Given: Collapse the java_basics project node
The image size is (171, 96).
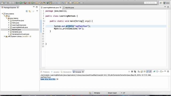Looking at the screenshot, I should pyautogui.click(x=2, y=14).
